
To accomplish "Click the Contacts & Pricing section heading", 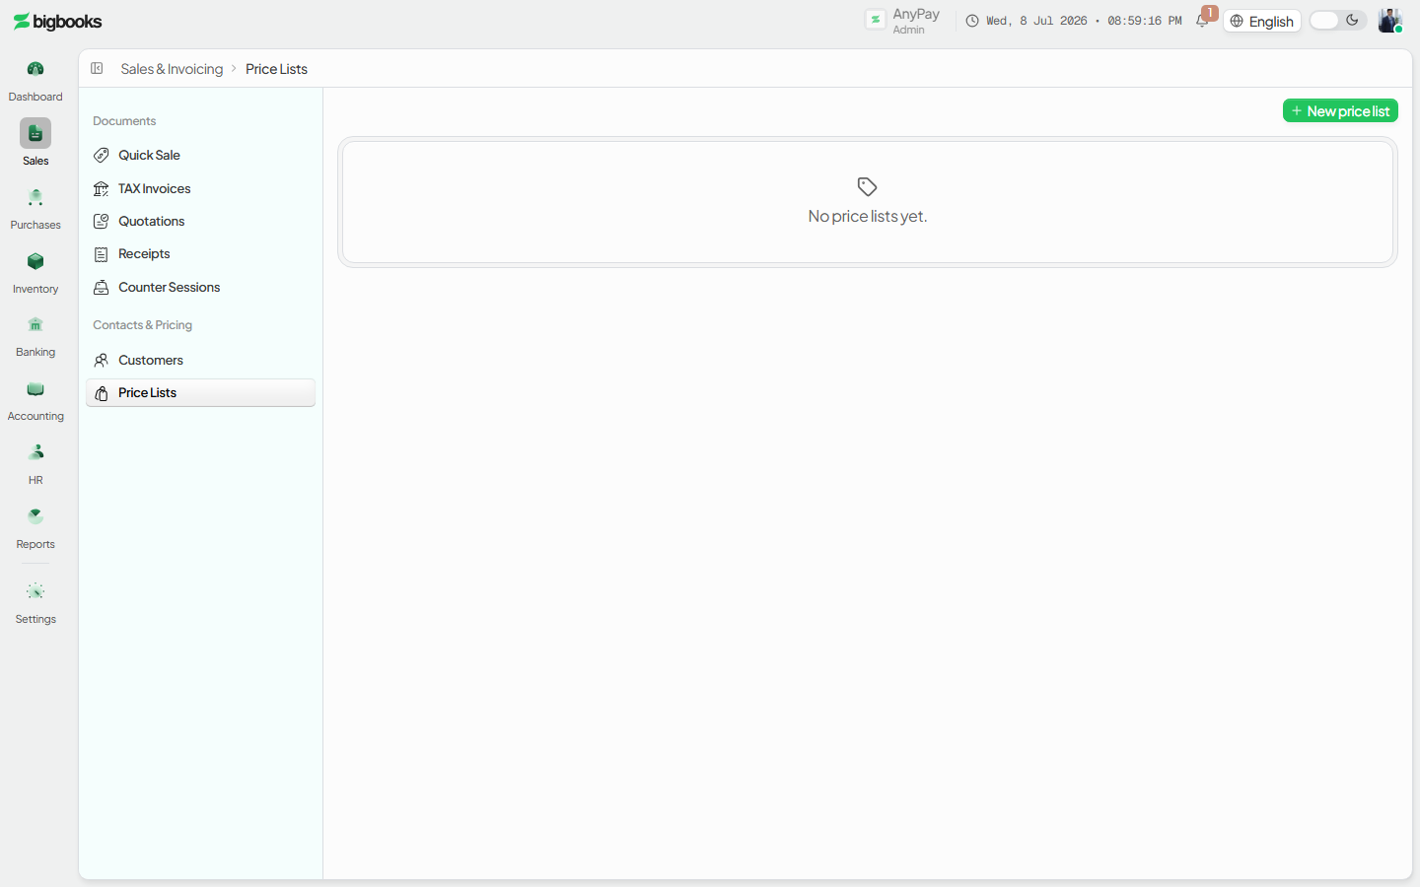I will pyautogui.click(x=142, y=325).
